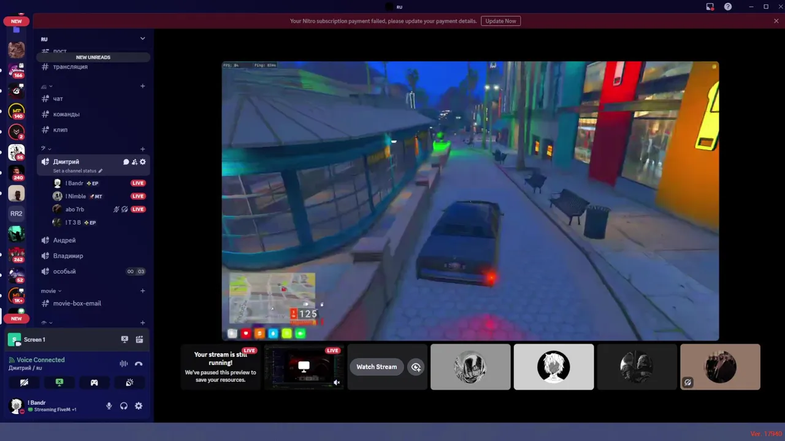Select the tan participant tile
Viewport: 785px width, 441px height.
click(721, 367)
